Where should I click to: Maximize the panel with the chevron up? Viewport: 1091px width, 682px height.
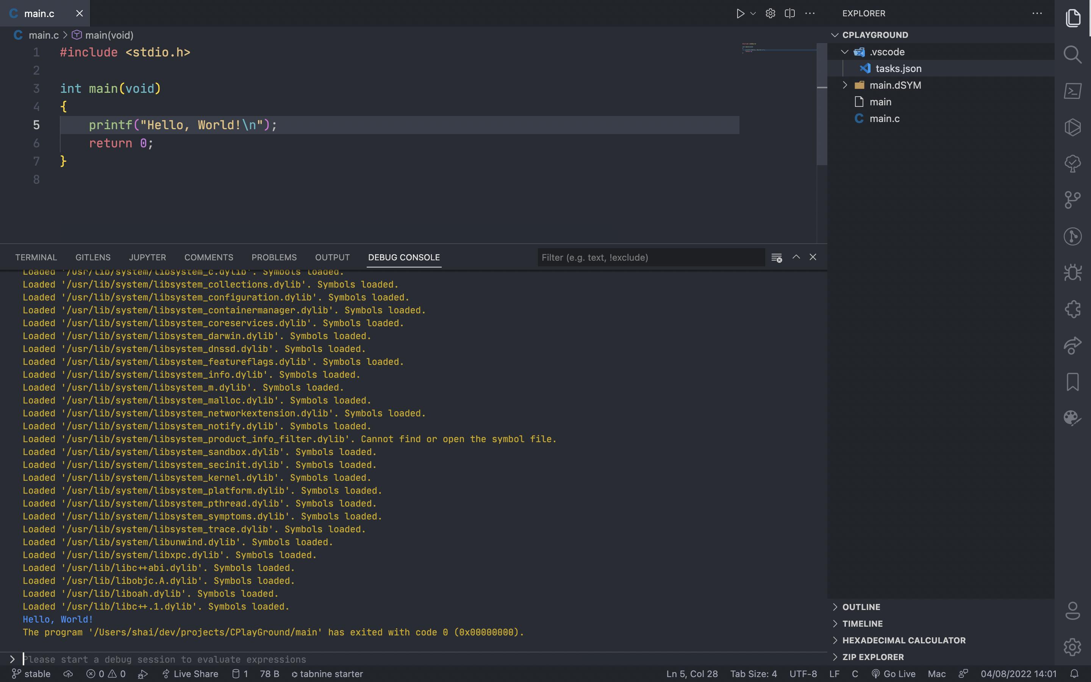[796, 257]
